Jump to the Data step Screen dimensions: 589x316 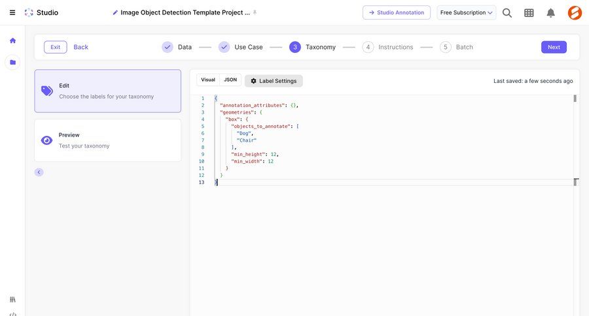[x=177, y=47]
